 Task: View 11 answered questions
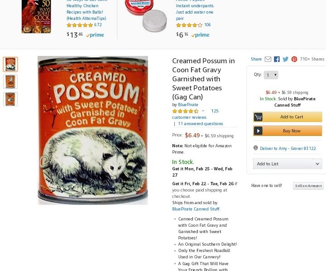coord(201,124)
